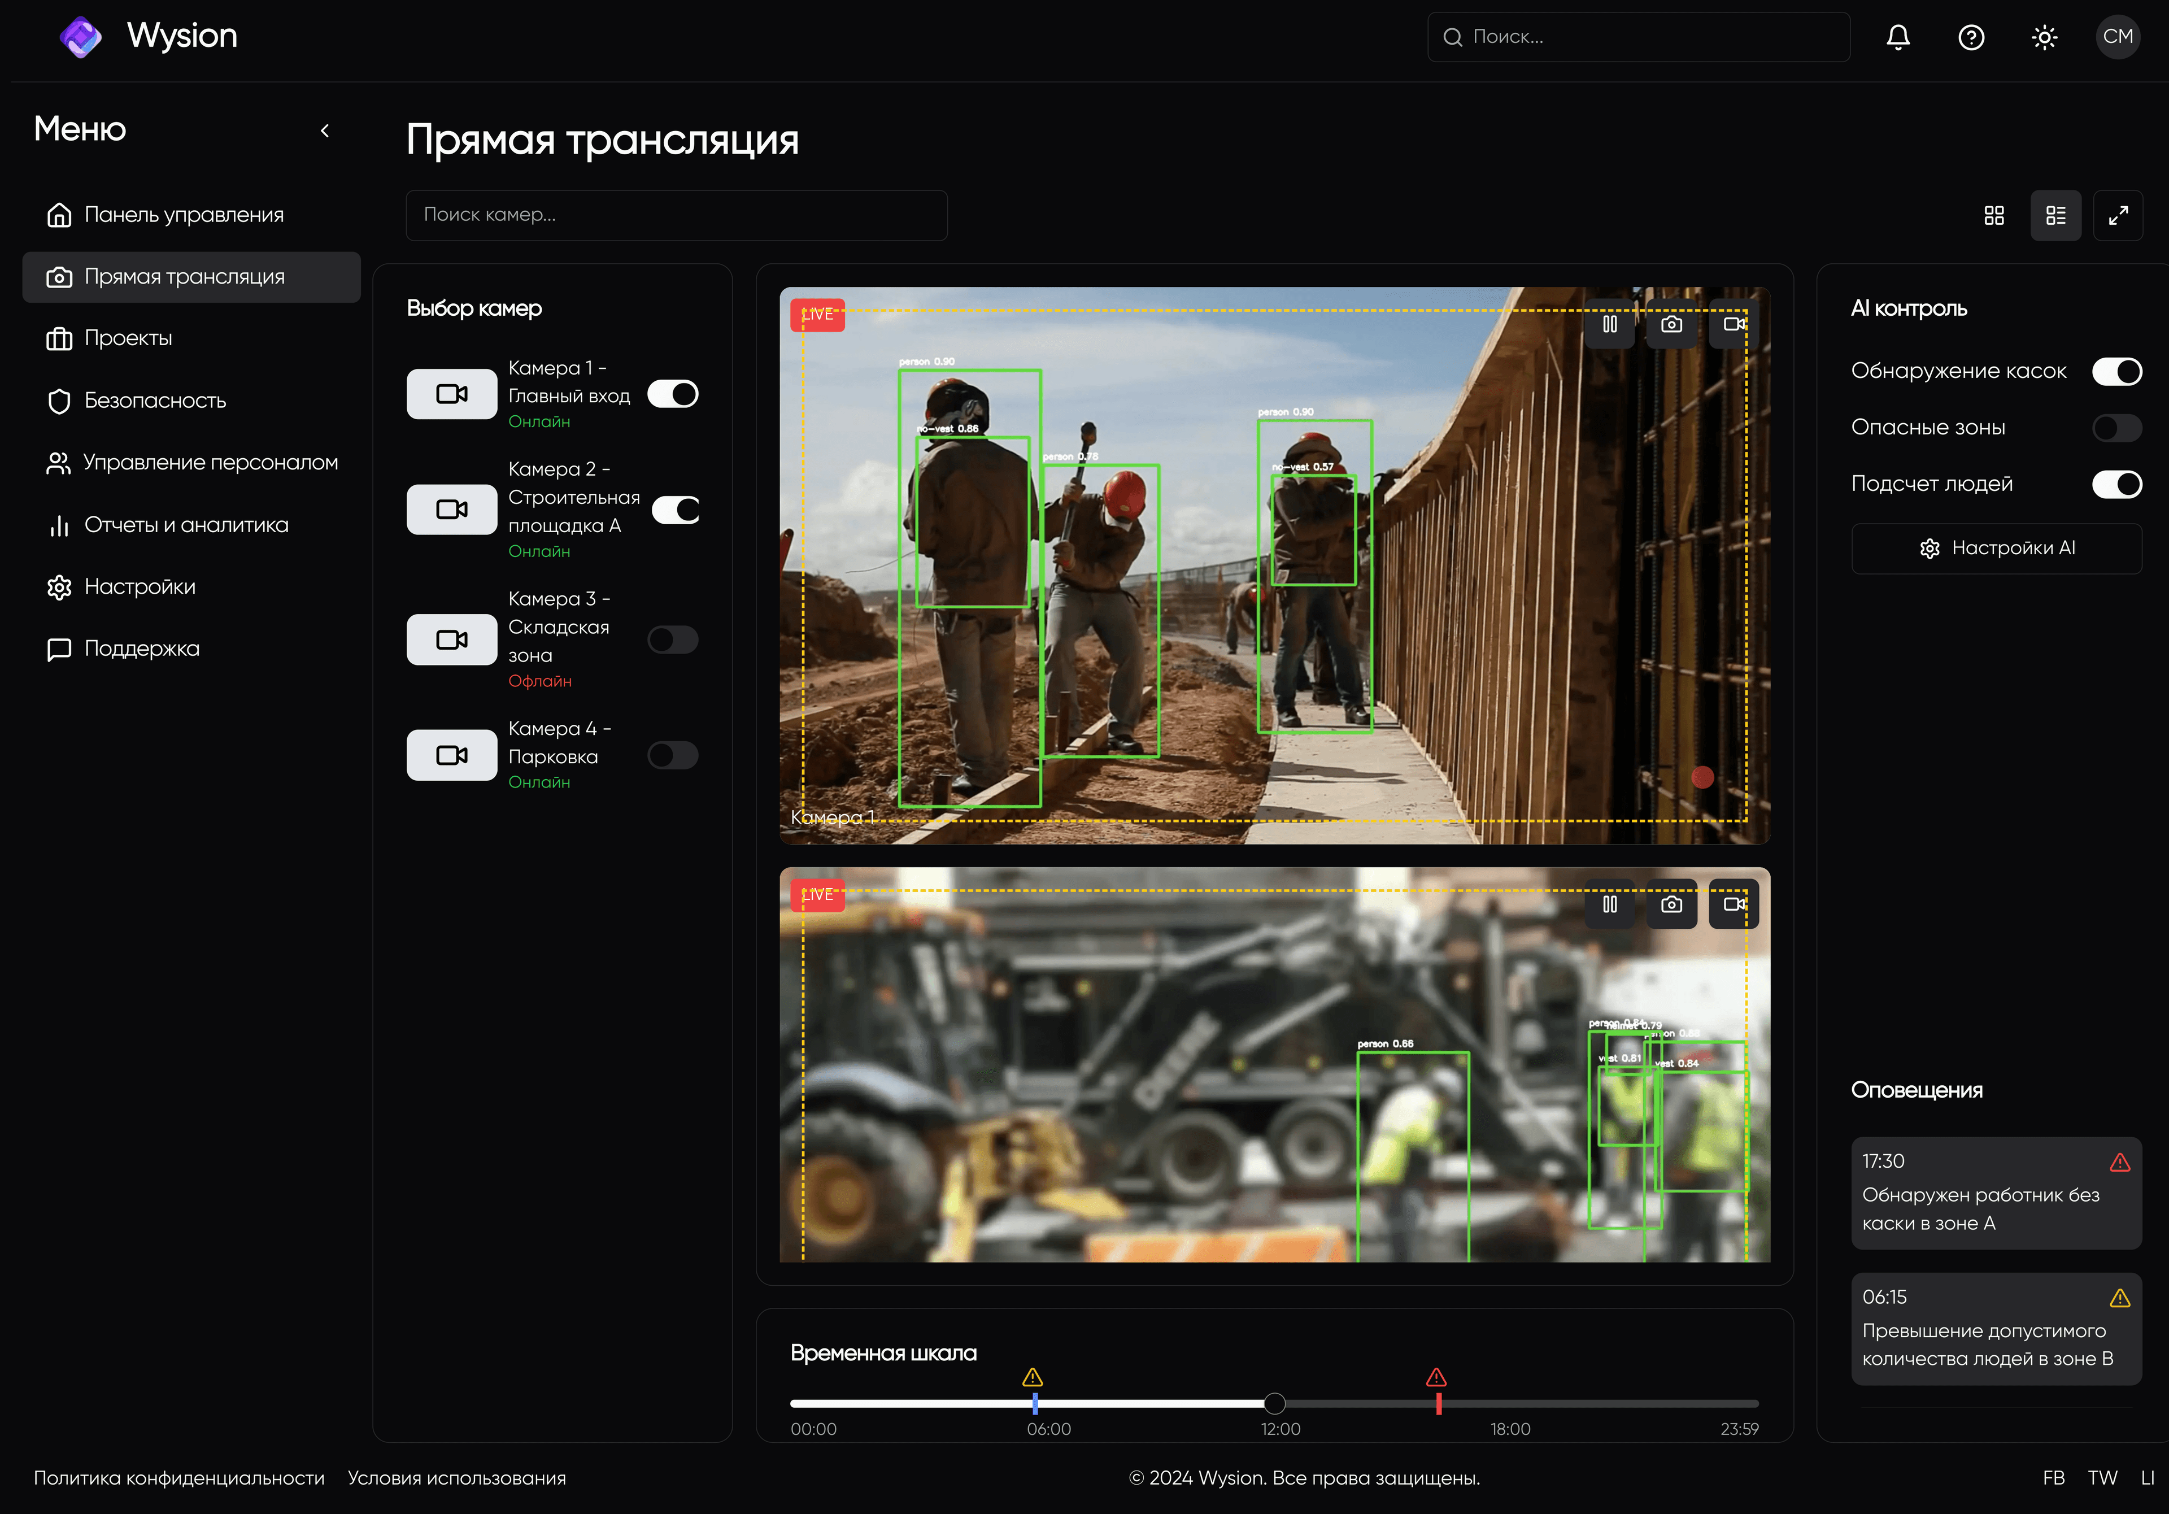
Task: Open the Безопасность section
Action: click(x=192, y=401)
